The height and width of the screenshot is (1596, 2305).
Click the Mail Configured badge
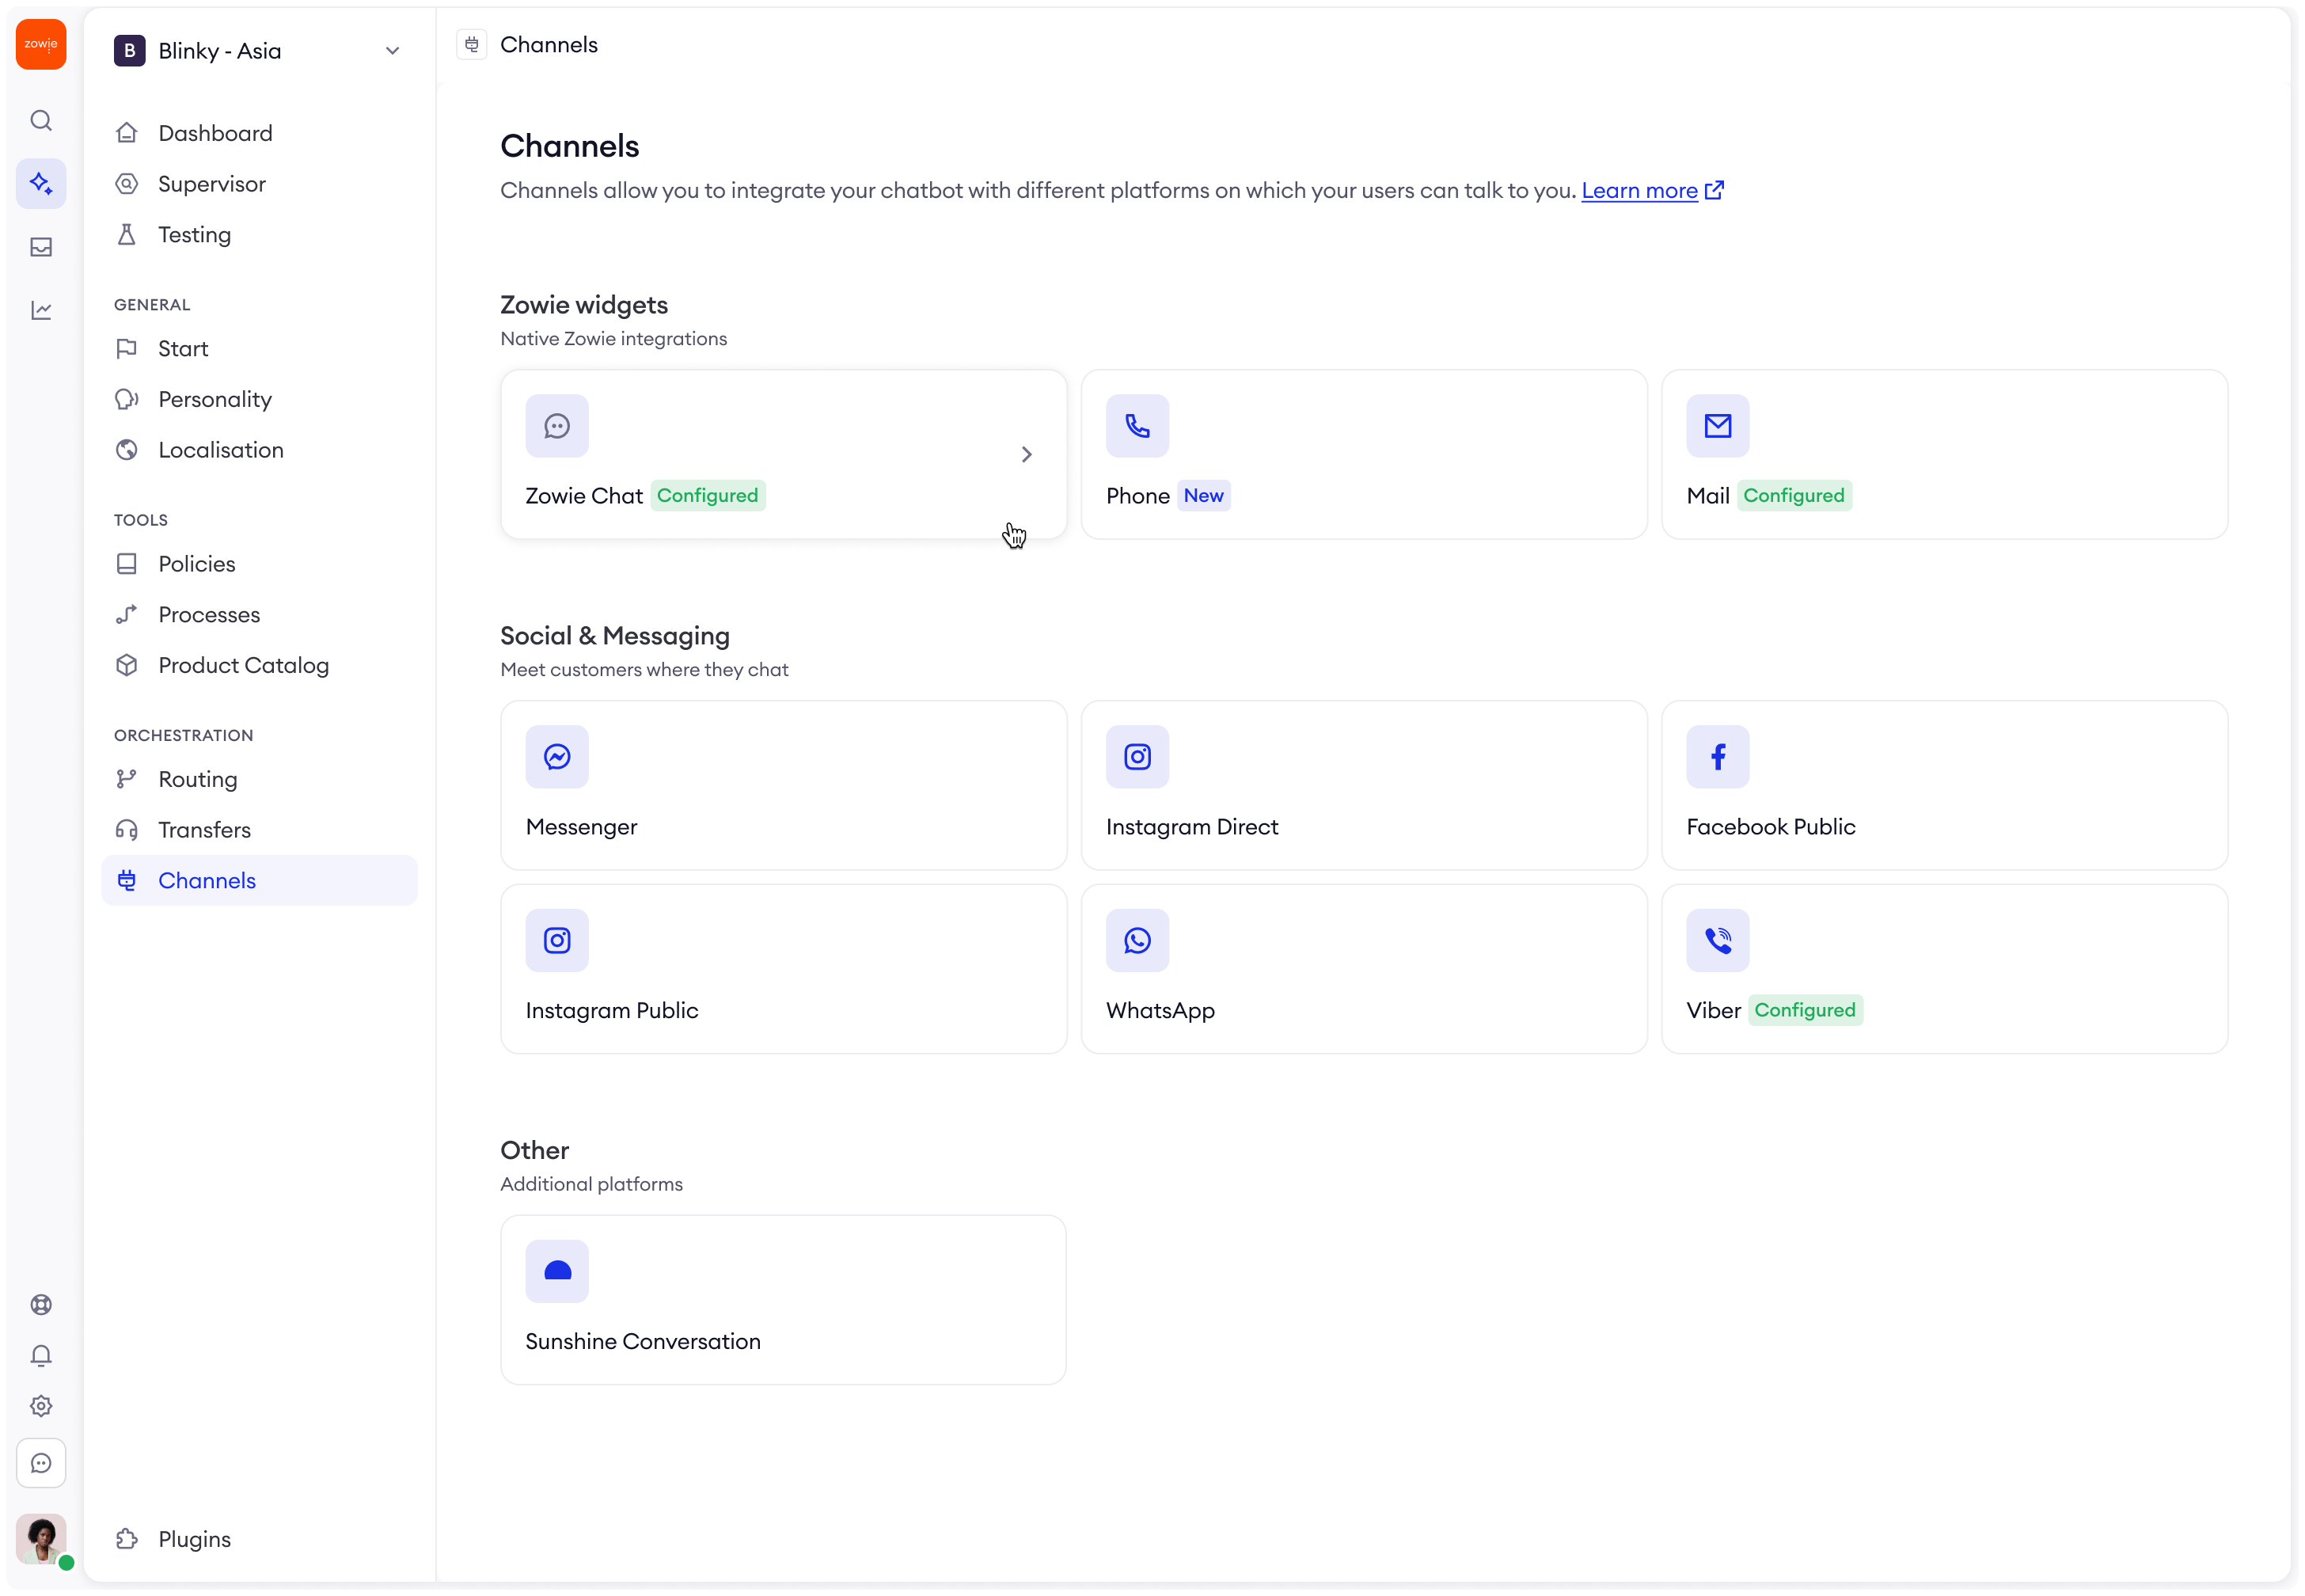(1794, 496)
